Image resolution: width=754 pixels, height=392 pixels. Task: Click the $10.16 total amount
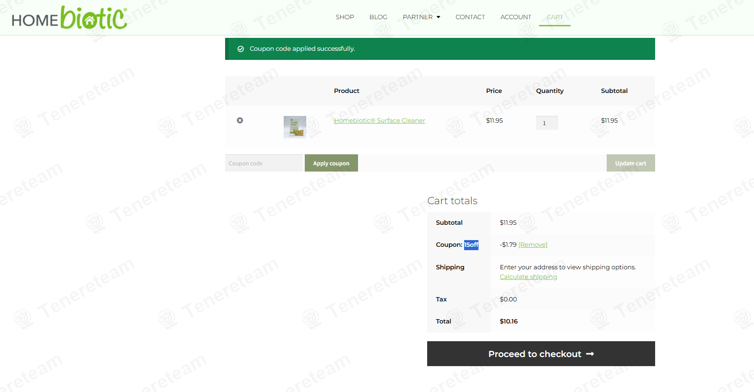[509, 321]
